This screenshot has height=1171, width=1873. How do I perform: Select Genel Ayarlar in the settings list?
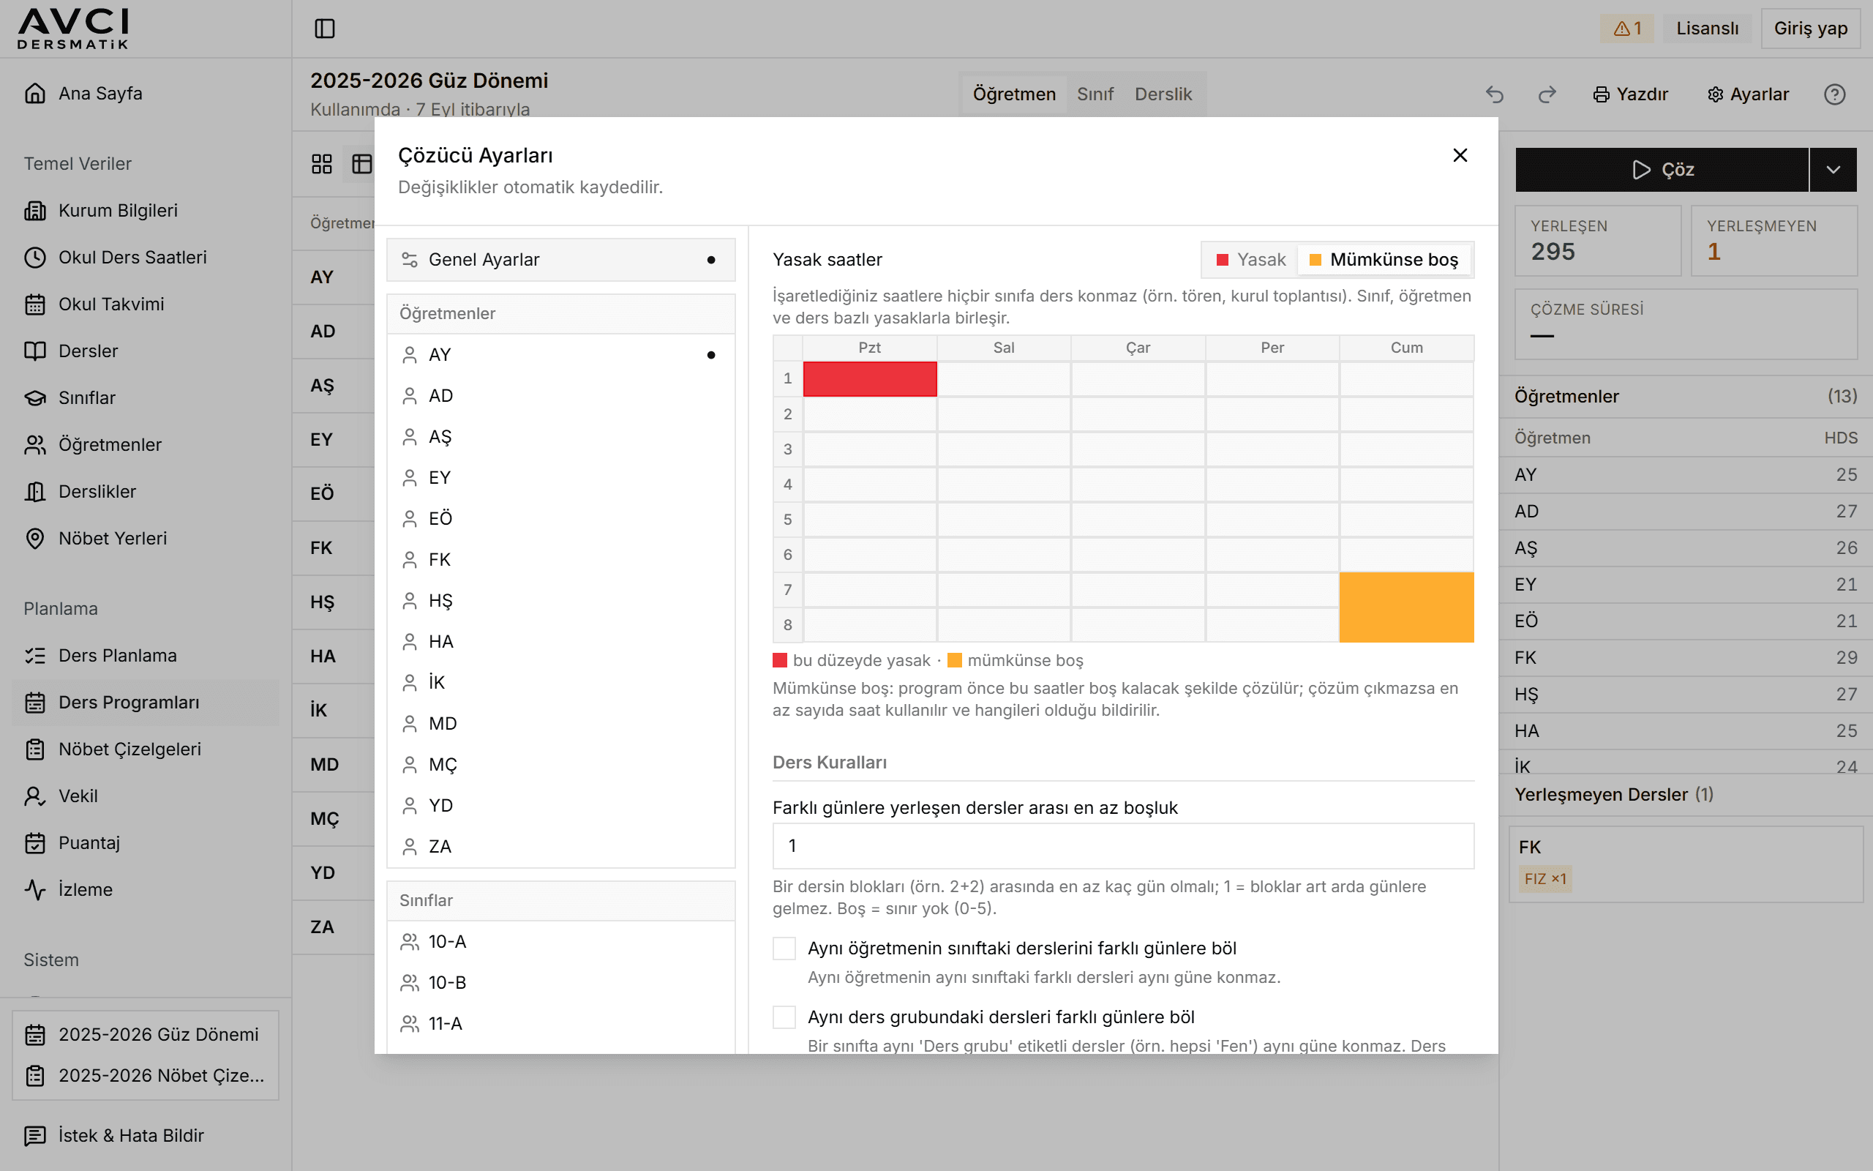pos(561,259)
